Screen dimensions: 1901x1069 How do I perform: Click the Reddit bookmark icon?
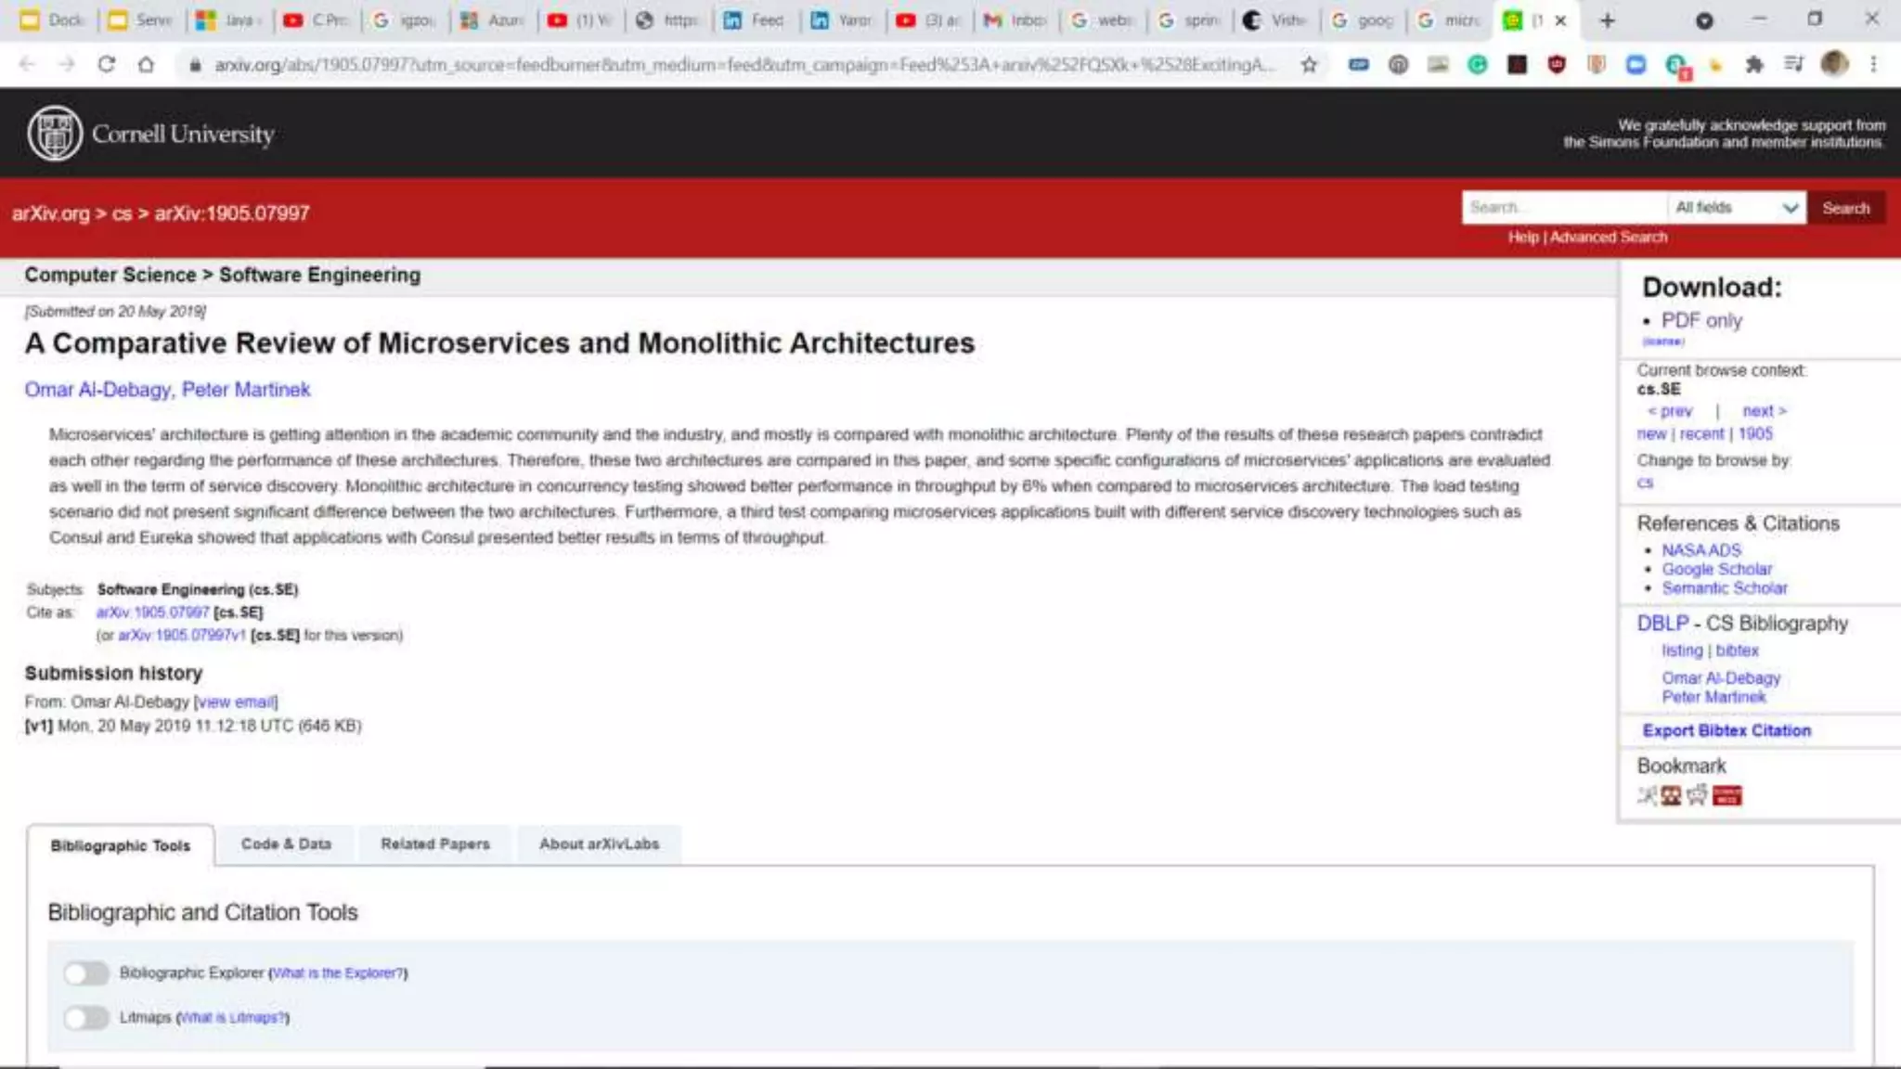tap(1697, 795)
